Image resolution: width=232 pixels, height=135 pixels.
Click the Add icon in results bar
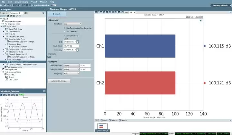click(101, 121)
